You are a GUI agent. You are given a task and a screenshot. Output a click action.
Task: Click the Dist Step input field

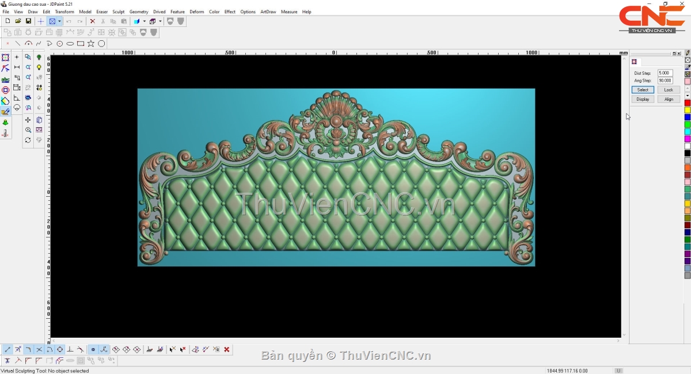pos(665,73)
